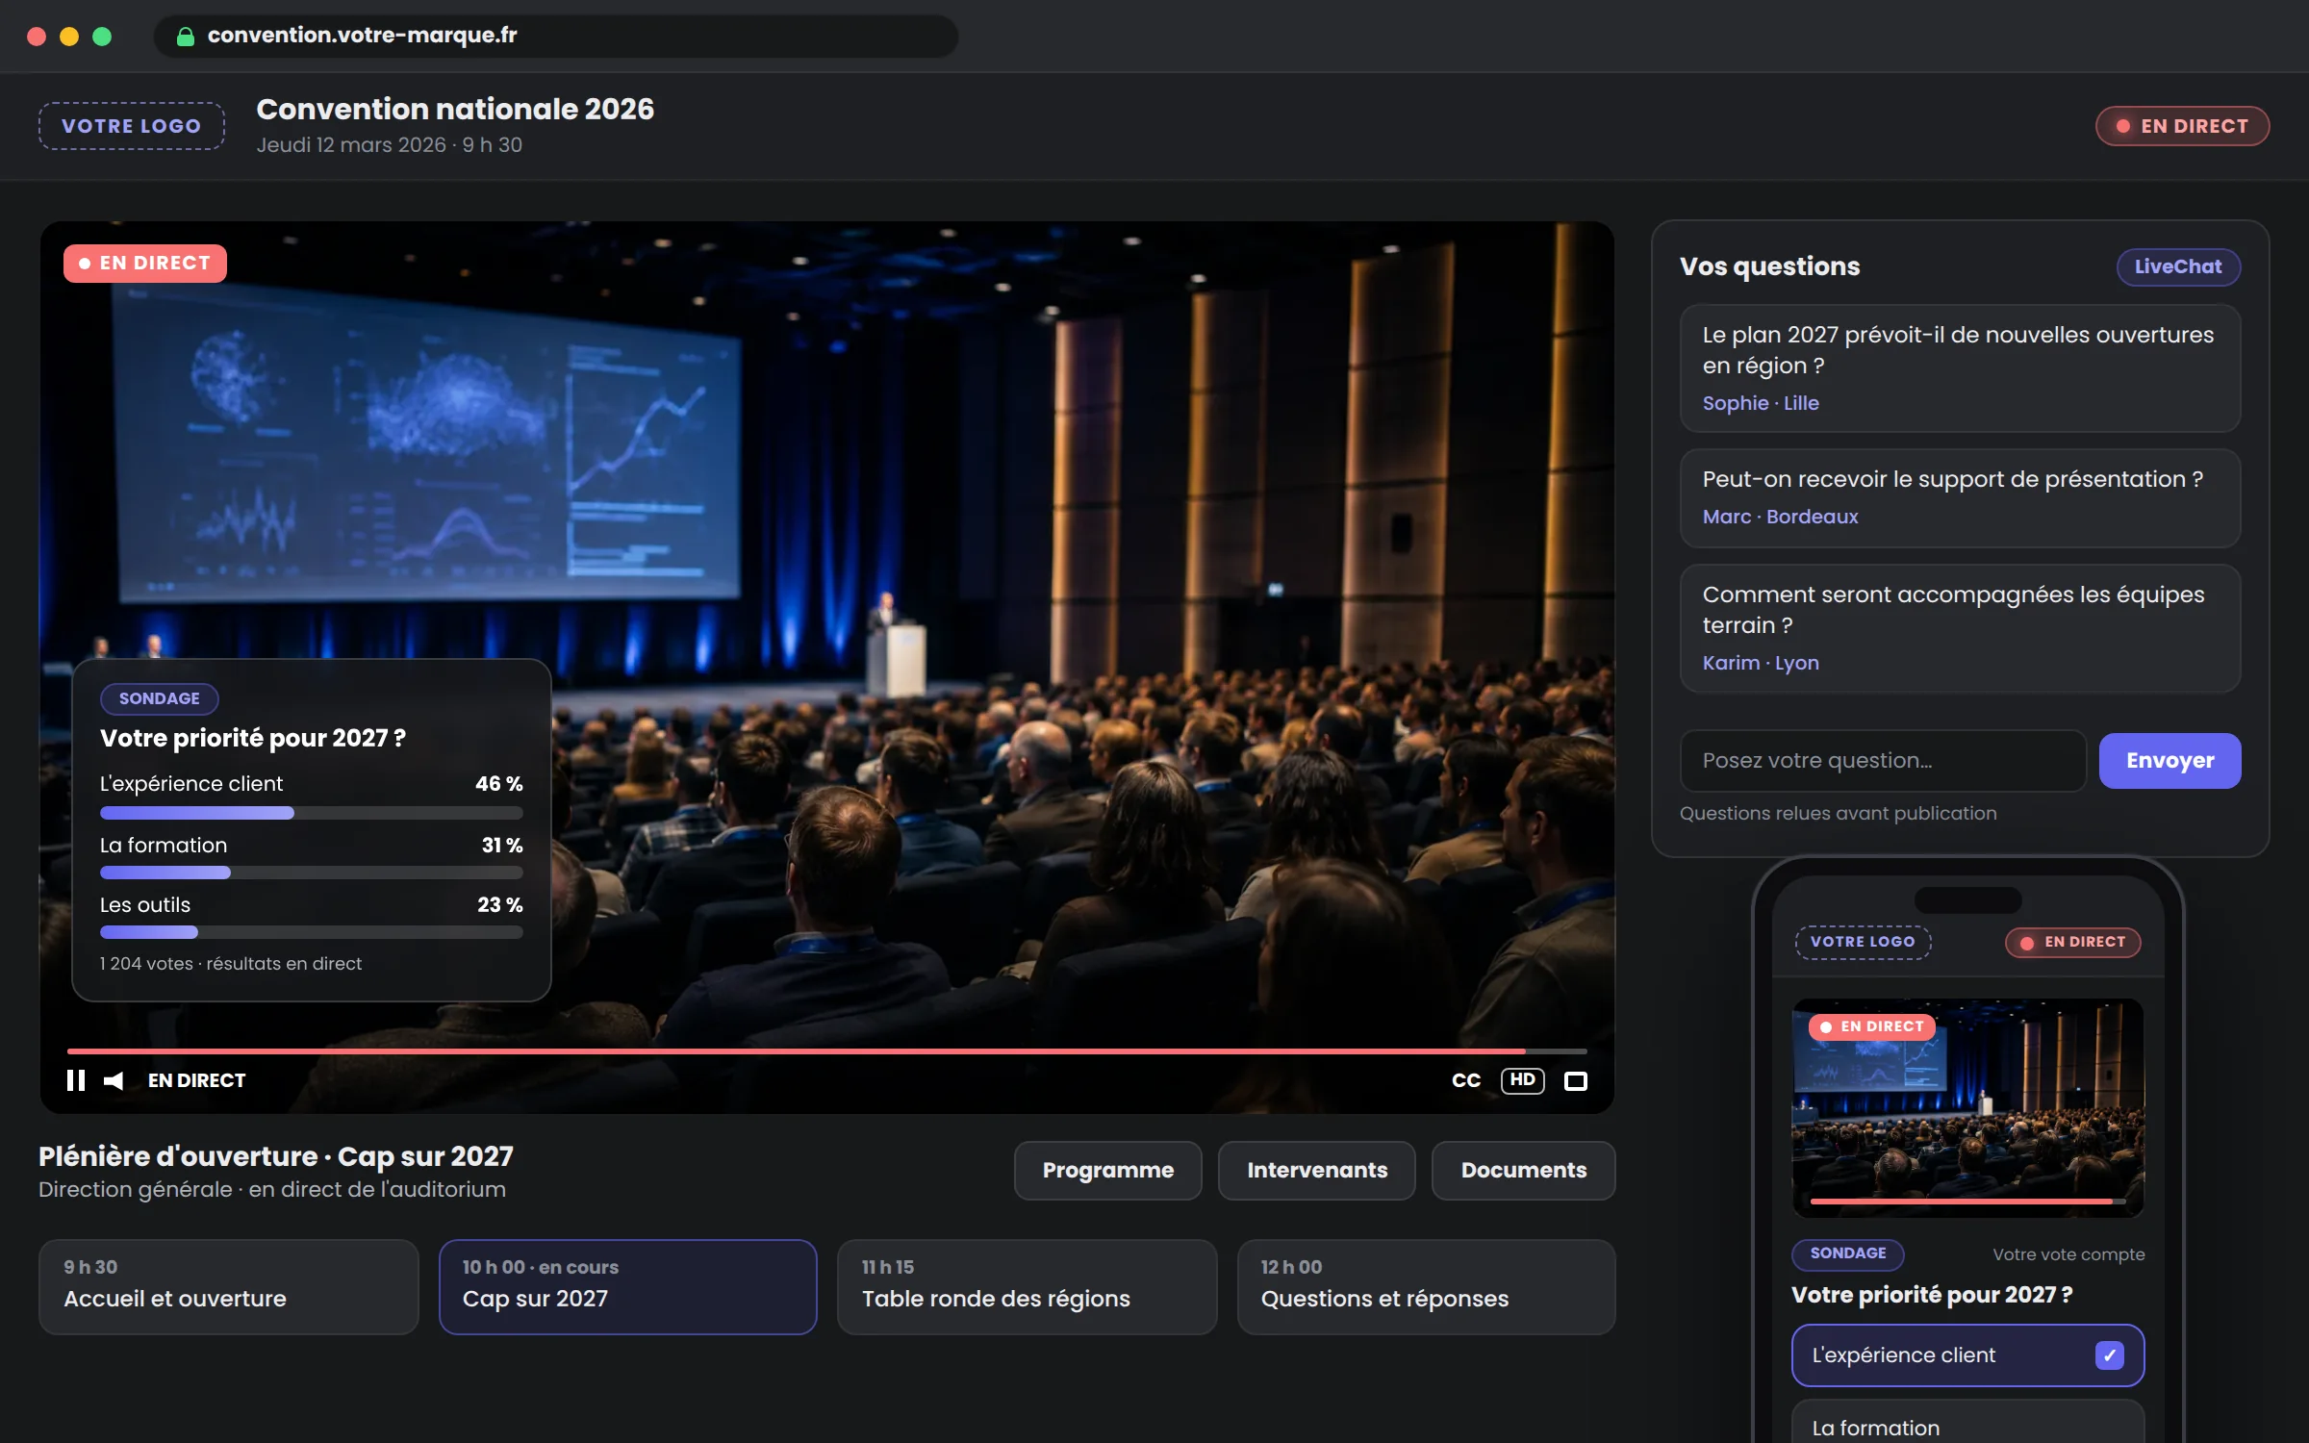The width and height of the screenshot is (2309, 1443).
Task: Open fullscreen mode on the video player
Action: (x=1576, y=1081)
